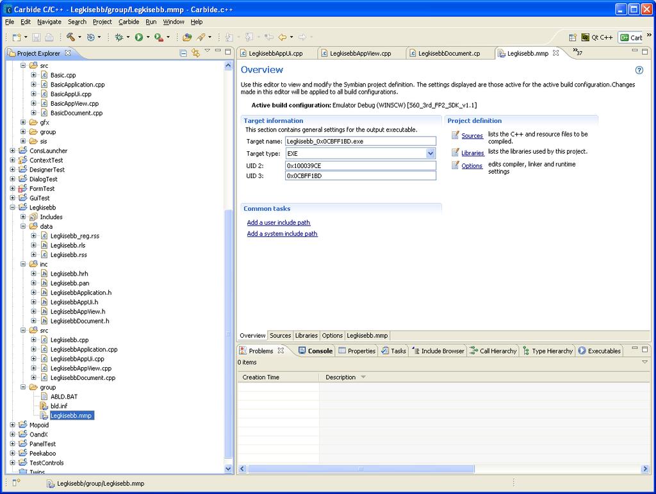Image resolution: width=656 pixels, height=494 pixels.
Task: Switch to the LegkisebbAppView.cpp editor tab
Action: coord(360,54)
